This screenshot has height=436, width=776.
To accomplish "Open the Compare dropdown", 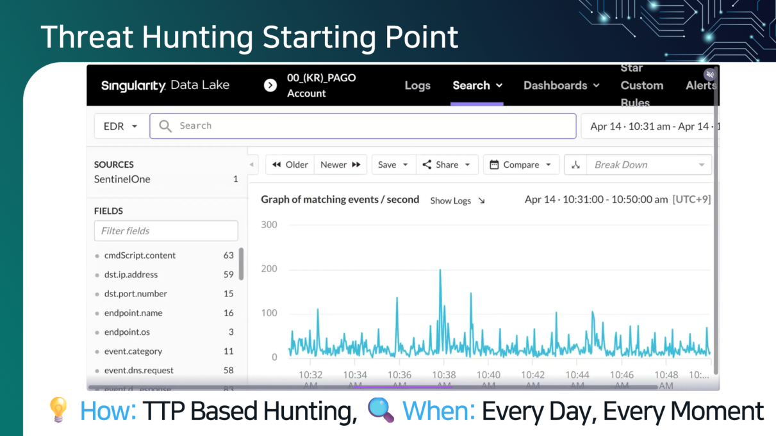I will 521,165.
